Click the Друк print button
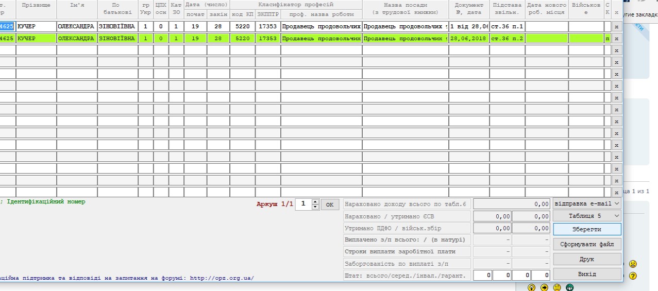658x291 pixels. point(587,259)
